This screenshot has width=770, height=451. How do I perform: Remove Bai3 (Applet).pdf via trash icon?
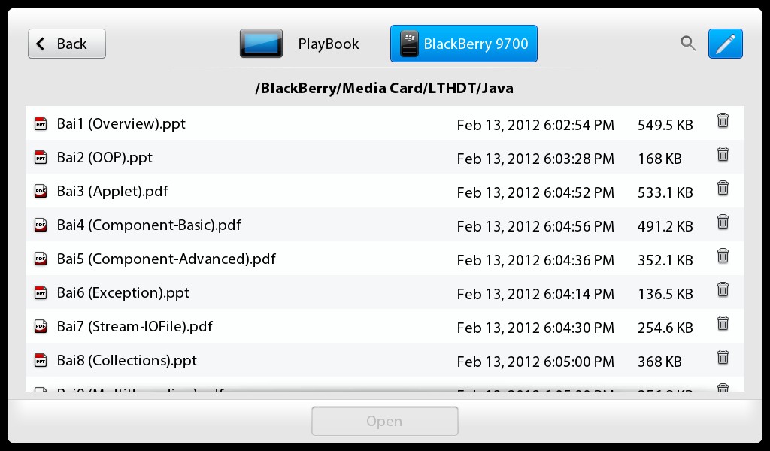coord(723,188)
